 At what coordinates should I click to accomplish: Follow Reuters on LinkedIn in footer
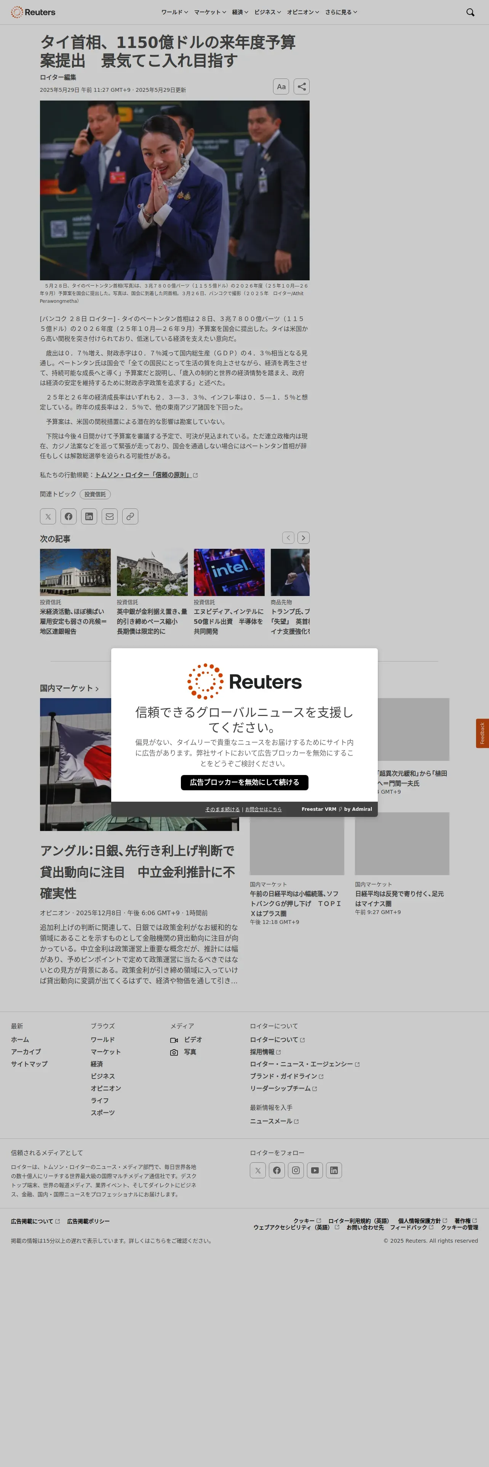(334, 1170)
